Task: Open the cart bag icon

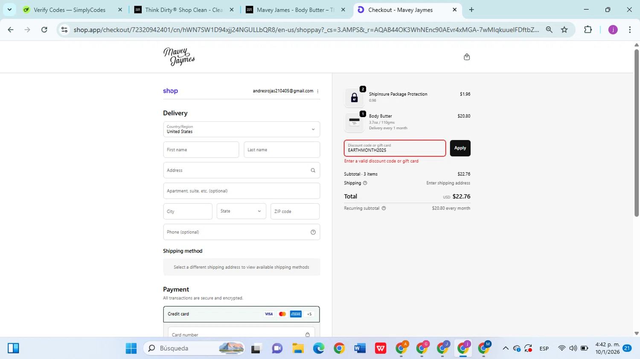Action: (x=467, y=57)
